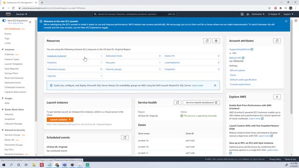Viewport: 299px width, 168px height.
Task: Open EBS encryption settings link
Action: [x=237, y=70]
